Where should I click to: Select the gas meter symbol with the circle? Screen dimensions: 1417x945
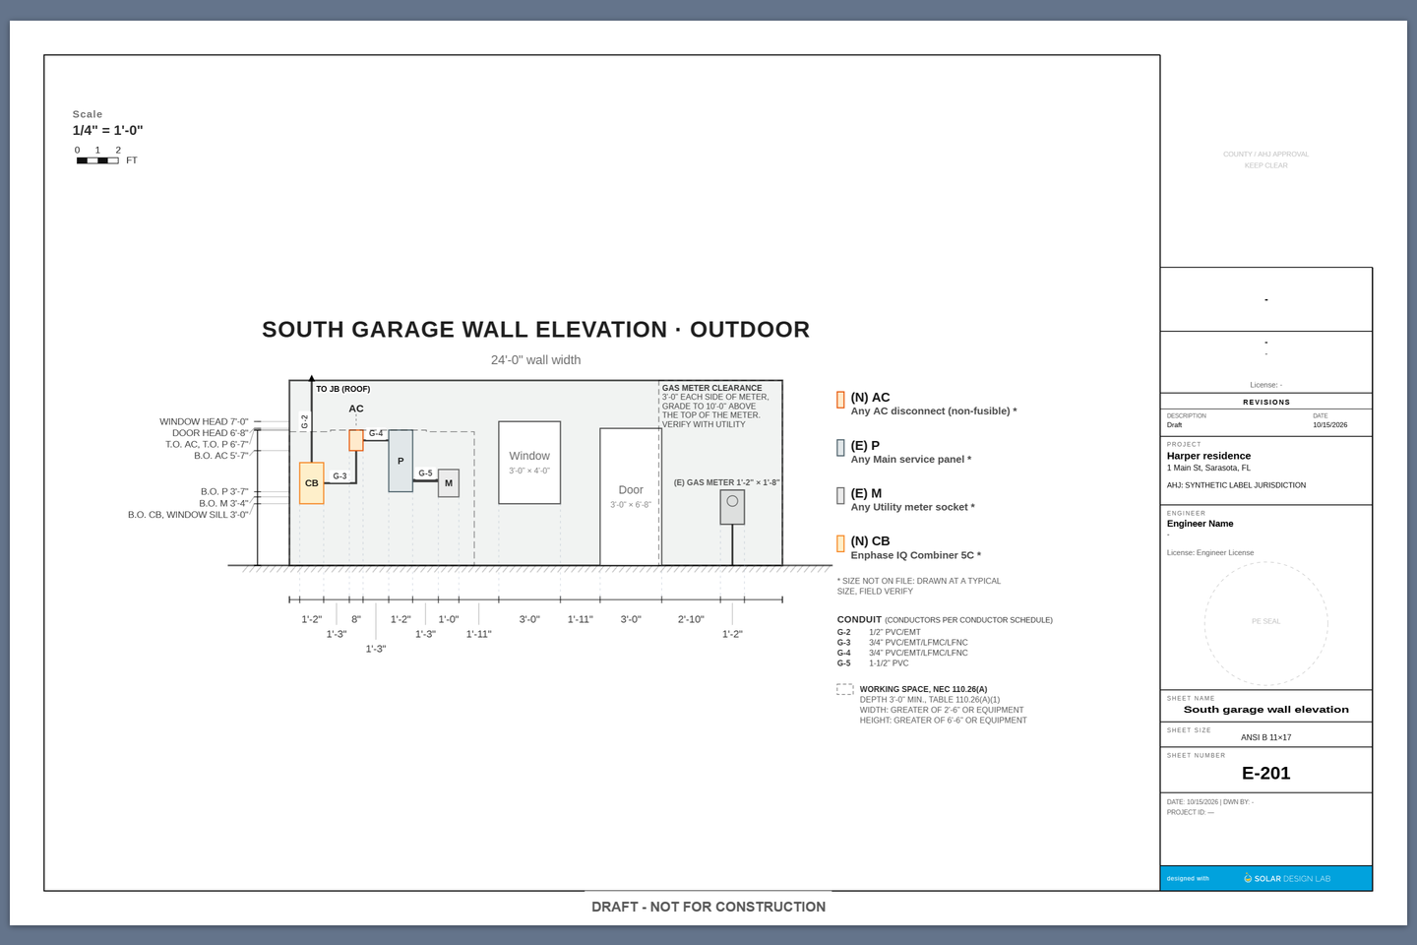point(732,507)
